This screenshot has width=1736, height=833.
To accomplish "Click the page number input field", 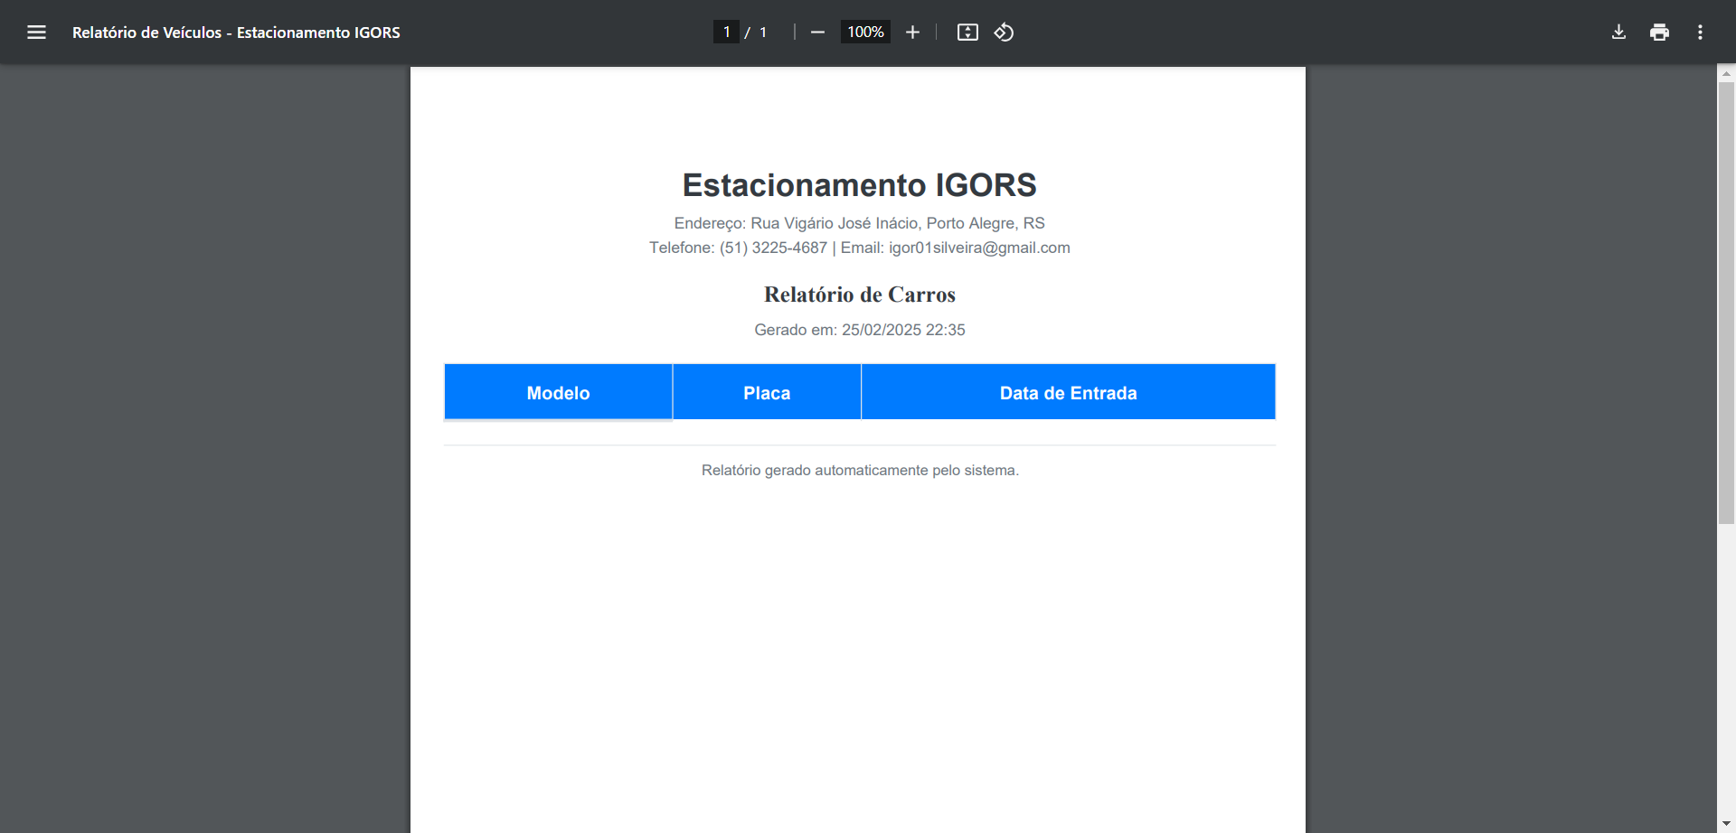I will pyautogui.click(x=727, y=32).
